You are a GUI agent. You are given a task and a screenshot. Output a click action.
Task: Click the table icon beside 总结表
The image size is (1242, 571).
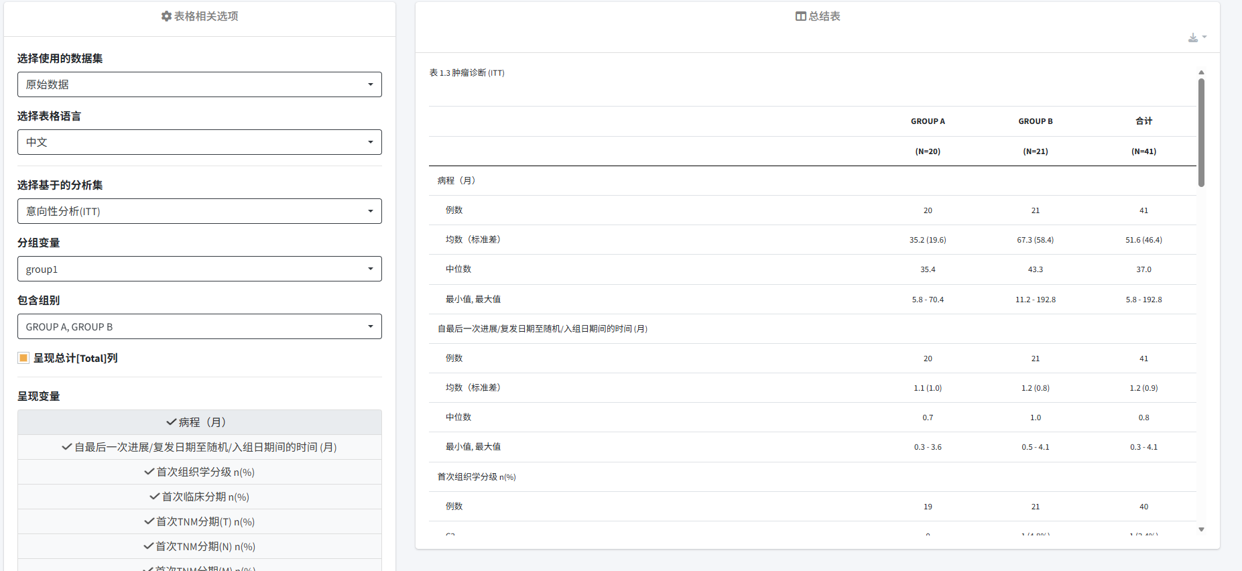click(x=800, y=16)
